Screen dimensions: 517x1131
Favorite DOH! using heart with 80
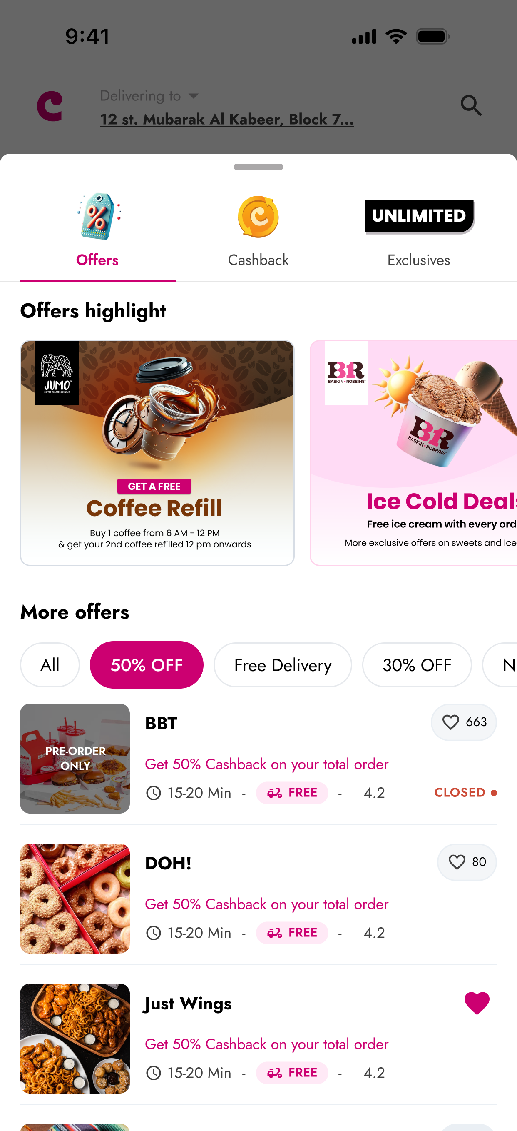click(467, 862)
